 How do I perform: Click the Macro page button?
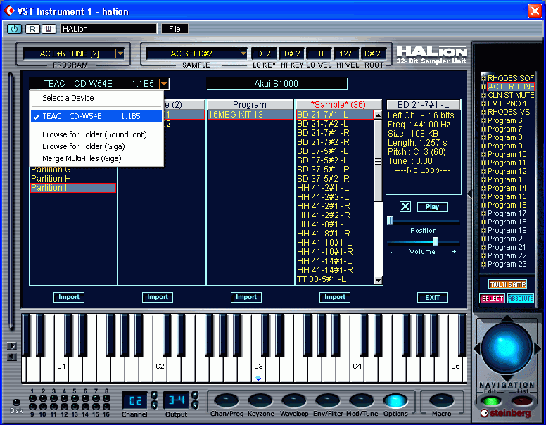tap(441, 401)
